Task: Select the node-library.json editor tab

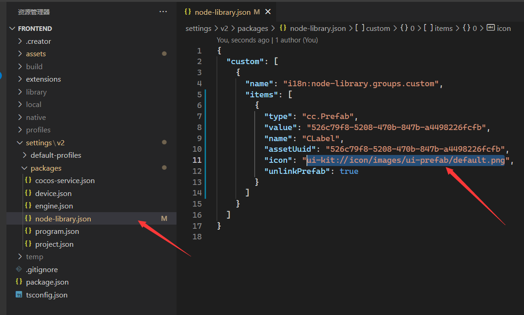Action: click(227, 12)
